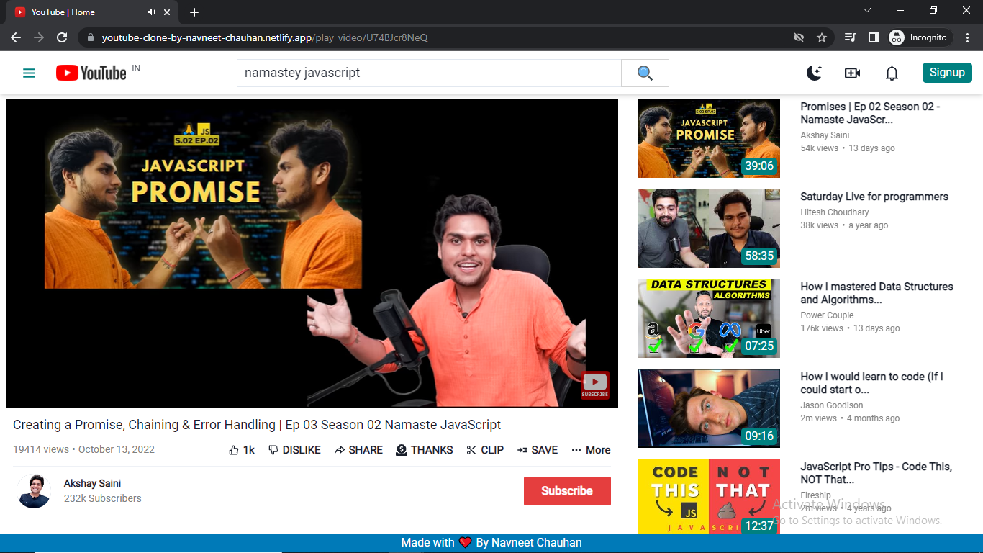Viewport: 983px width, 553px height.
Task: Open the SHARE option
Action: pos(358,449)
